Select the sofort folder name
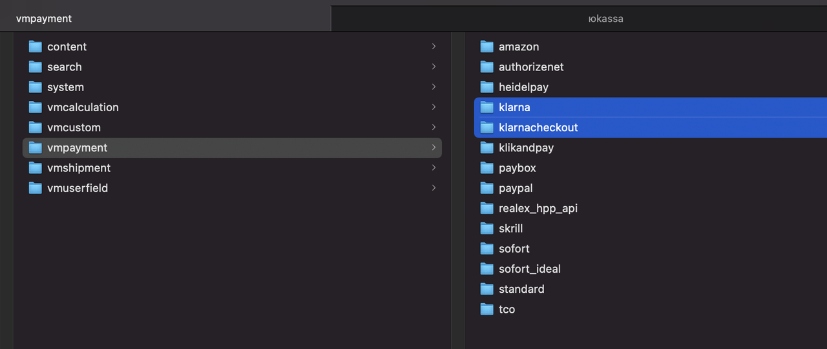827x349 pixels. pyautogui.click(x=514, y=248)
